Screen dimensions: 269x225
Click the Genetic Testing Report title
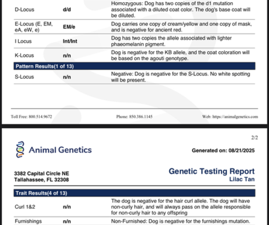212,171
